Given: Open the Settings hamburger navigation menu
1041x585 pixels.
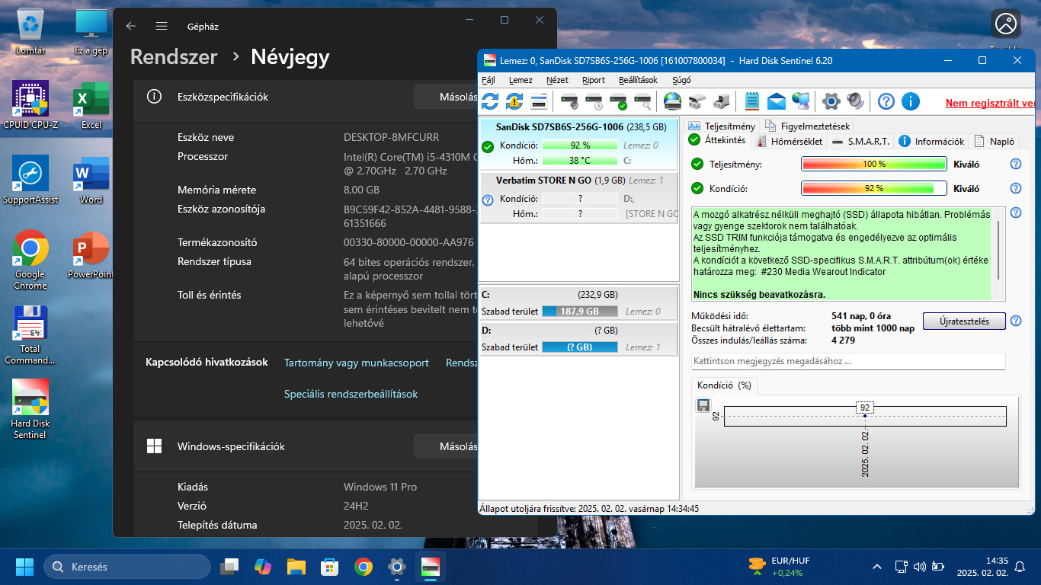Looking at the screenshot, I should 162,26.
